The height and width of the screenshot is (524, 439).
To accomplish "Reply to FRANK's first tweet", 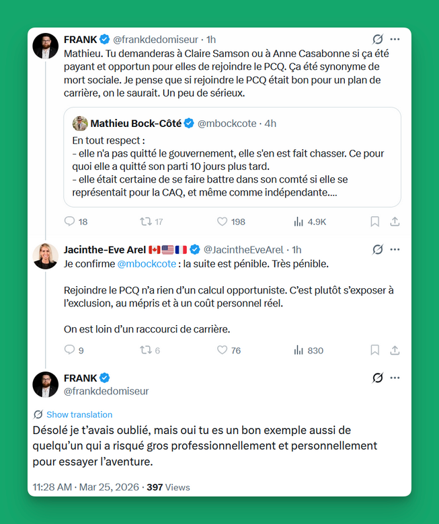I will click(70, 221).
